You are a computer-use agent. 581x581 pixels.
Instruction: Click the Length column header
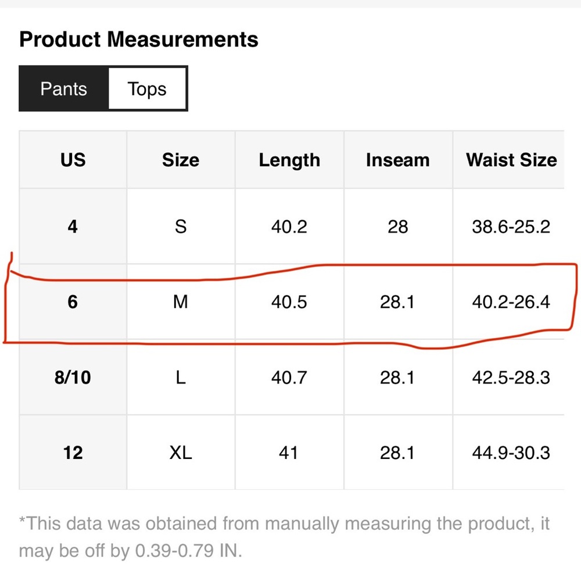click(289, 160)
